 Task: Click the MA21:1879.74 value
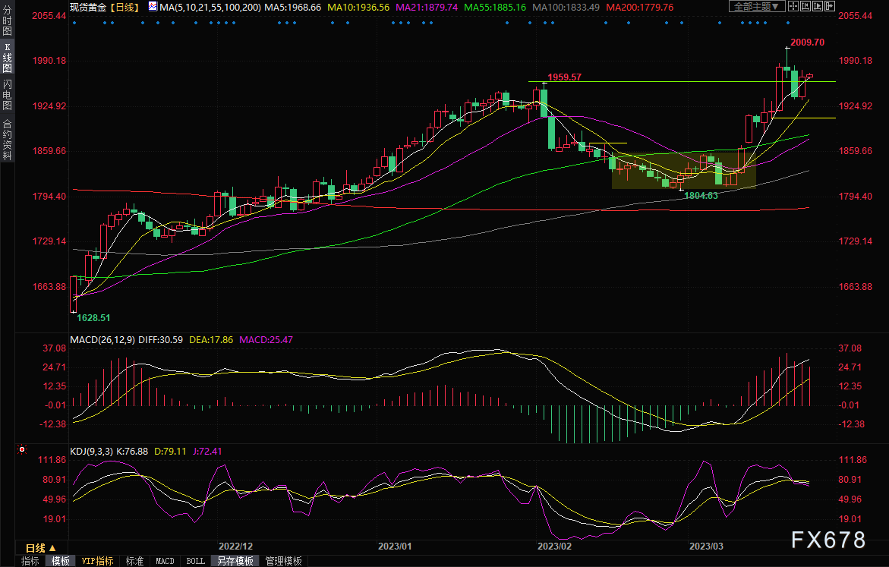pos(427,8)
